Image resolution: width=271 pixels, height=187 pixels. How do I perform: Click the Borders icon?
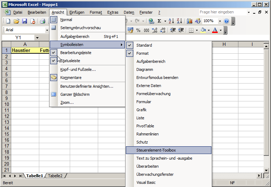[x=191, y=31]
